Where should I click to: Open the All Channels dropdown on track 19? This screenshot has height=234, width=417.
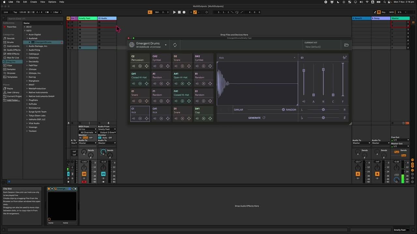[x=87, y=132]
